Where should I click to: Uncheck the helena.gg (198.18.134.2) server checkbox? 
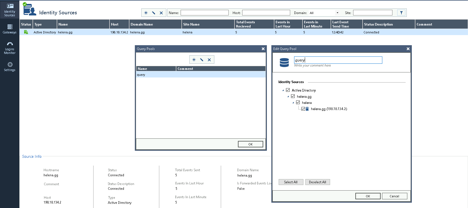(303, 109)
